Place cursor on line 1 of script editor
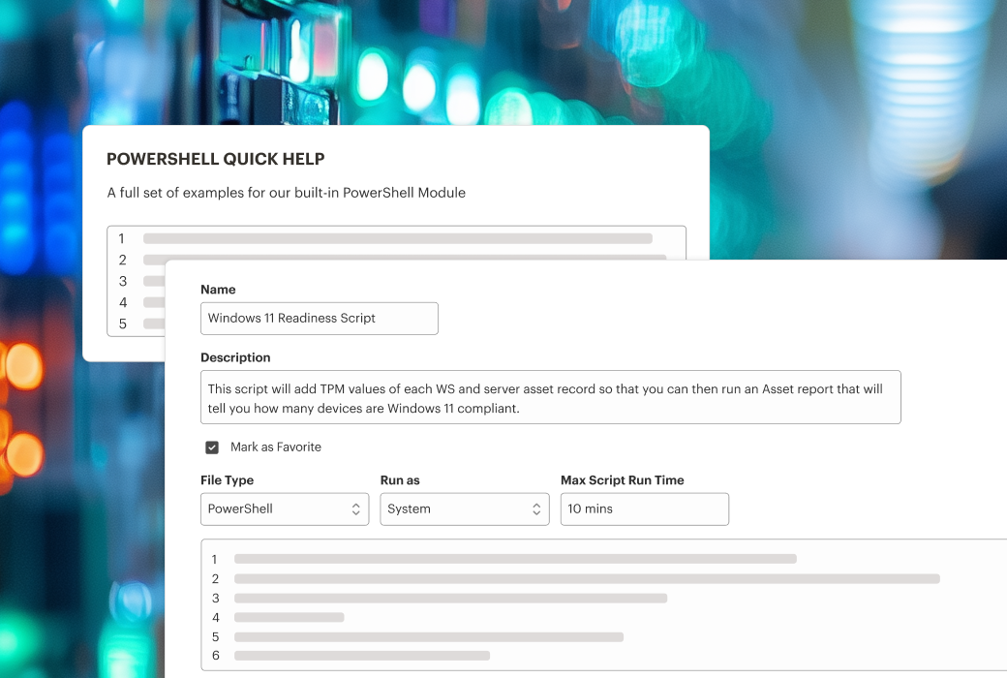Screen dimensions: 1007x678 [x=514, y=559]
